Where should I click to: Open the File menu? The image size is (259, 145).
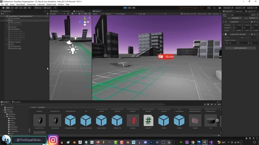click(2, 4)
